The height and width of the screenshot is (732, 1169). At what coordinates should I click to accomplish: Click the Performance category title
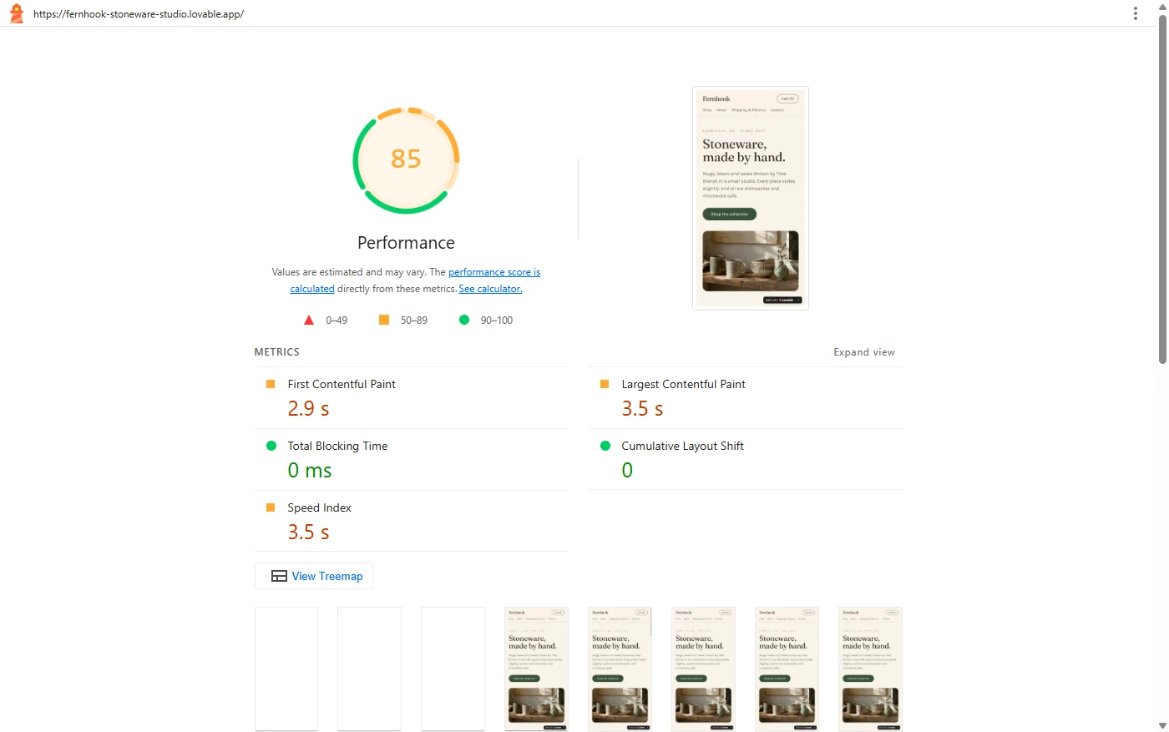point(406,243)
